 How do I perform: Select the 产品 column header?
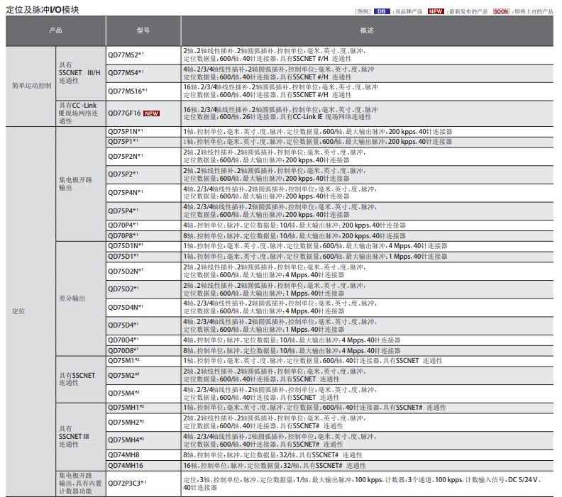click(x=55, y=30)
